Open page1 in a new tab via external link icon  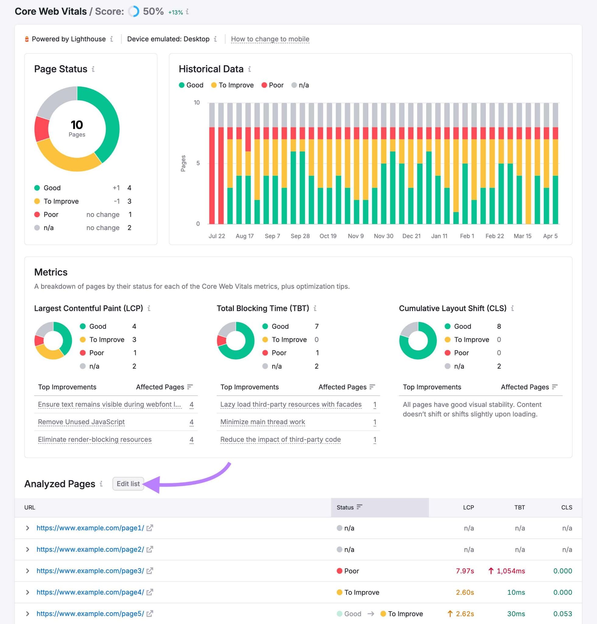coord(149,528)
